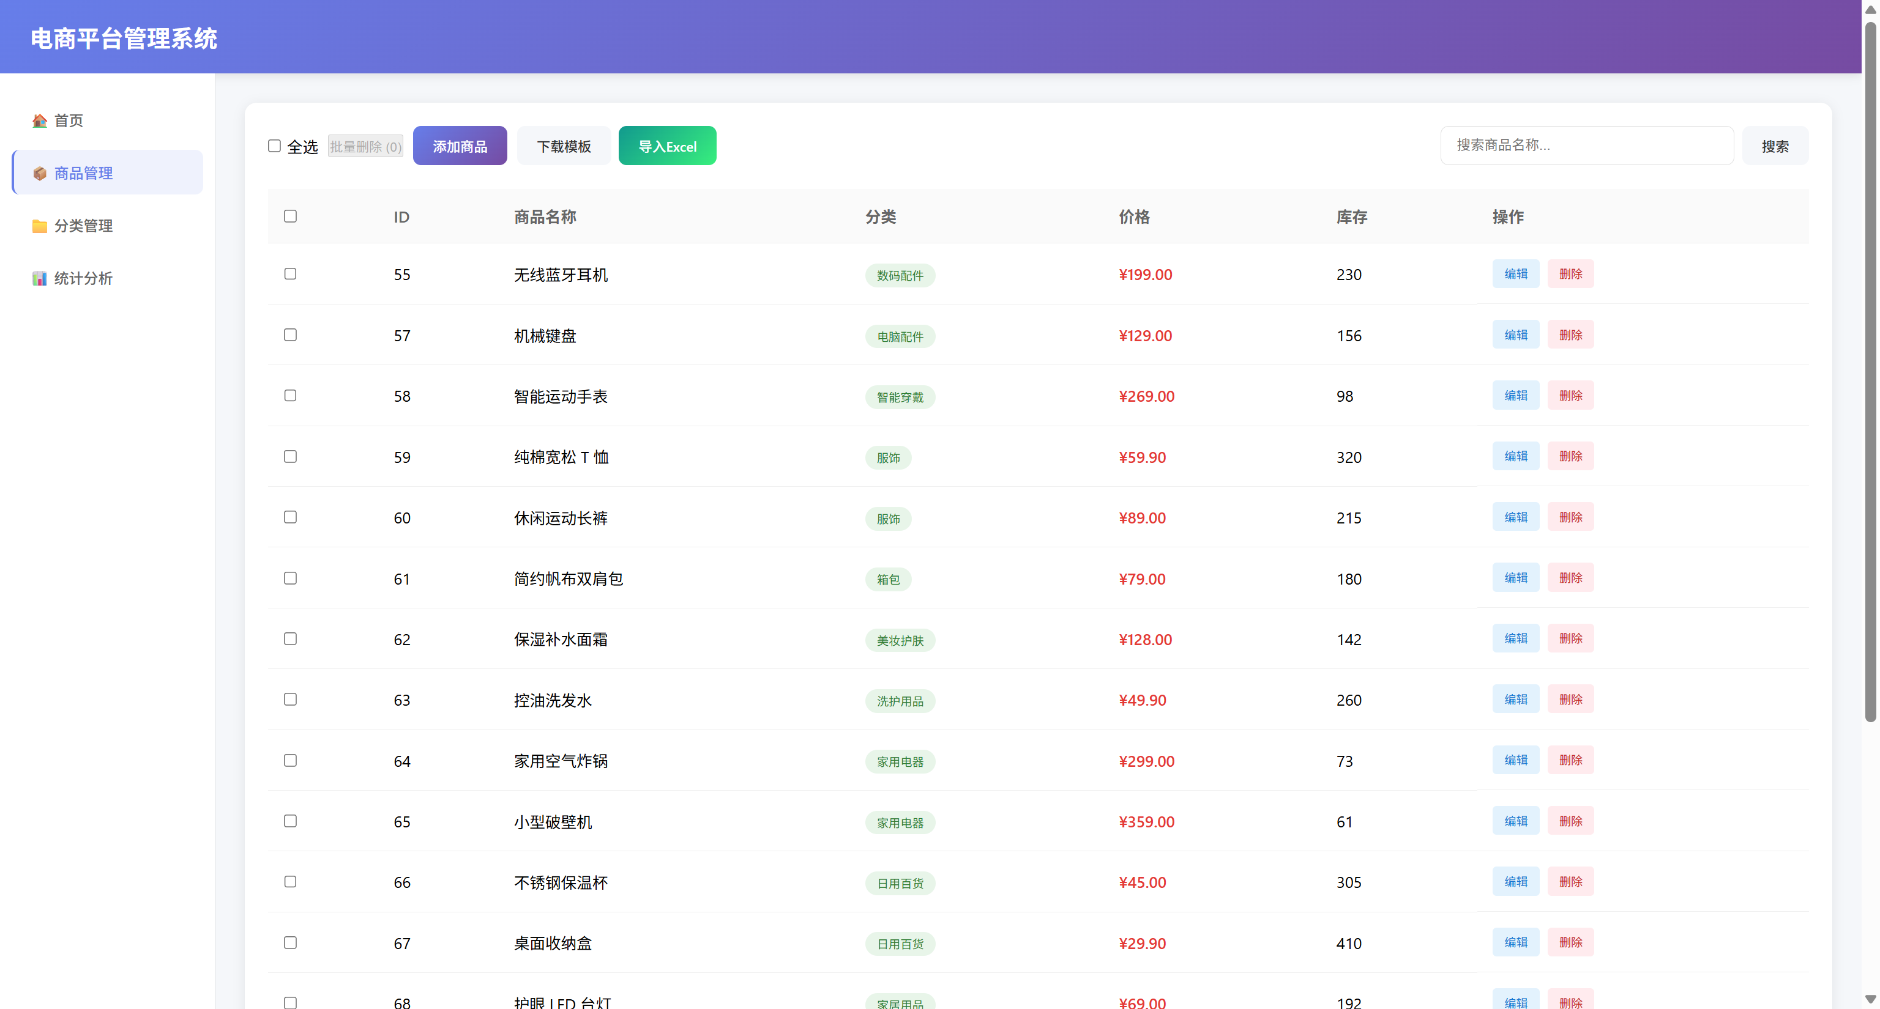Edit the 休闲运动长裤 product
Viewport: 1880px width, 1009px height.
coord(1516,517)
